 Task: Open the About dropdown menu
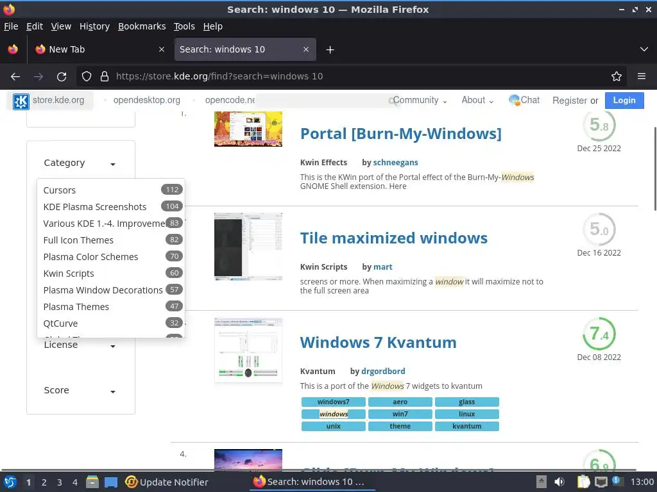(x=477, y=101)
